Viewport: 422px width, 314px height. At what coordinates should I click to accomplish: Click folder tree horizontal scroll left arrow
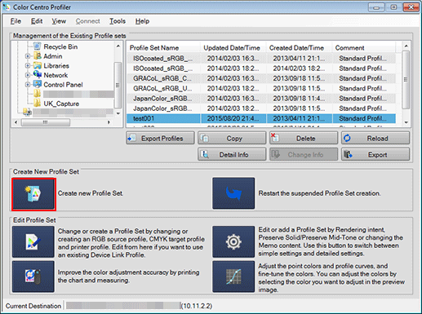pos(16,122)
